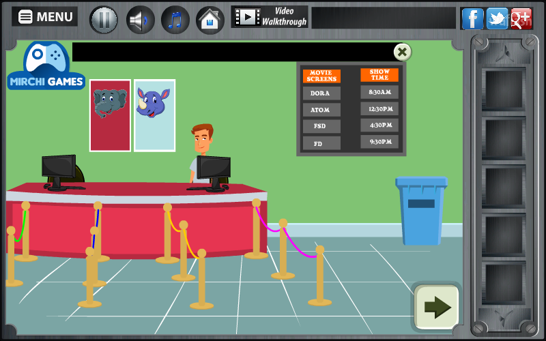Select DORA on the movie board
The image size is (546, 341).
pyautogui.click(x=321, y=93)
